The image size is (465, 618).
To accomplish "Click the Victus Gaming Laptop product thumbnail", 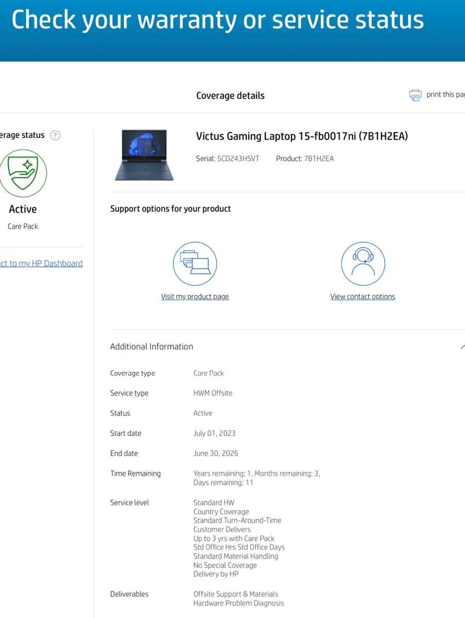I will point(145,154).
